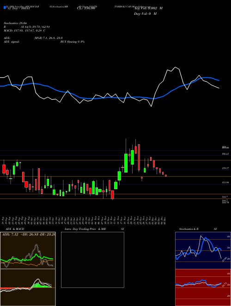The width and height of the screenshot is (231, 306).
Task: Click the 166.41 price level label
Action: (225, 154)
